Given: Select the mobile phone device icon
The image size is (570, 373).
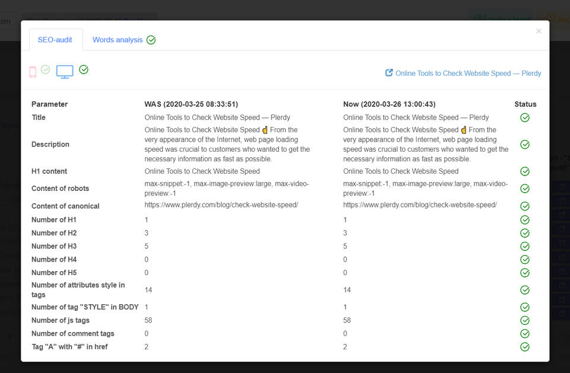Looking at the screenshot, I should pos(33,72).
